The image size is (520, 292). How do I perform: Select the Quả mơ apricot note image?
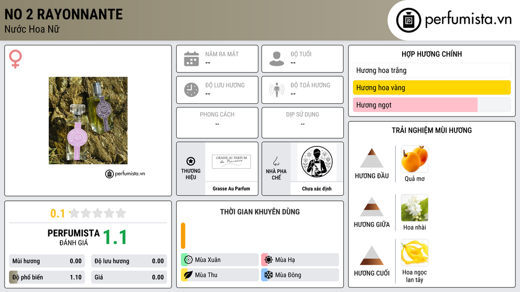click(x=414, y=159)
